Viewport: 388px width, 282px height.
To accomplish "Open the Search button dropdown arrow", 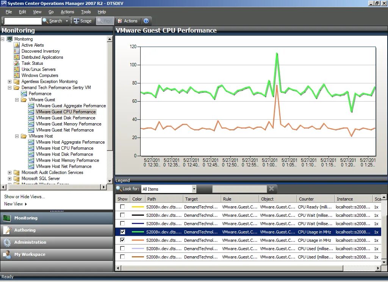I will click(67, 21).
